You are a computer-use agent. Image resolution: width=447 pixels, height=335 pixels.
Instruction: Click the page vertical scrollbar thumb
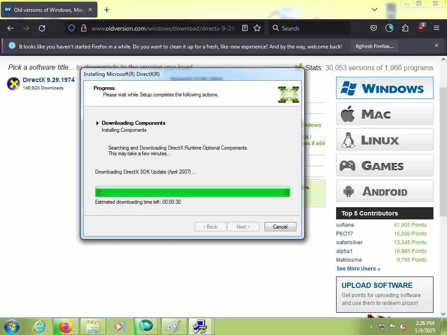[443, 151]
